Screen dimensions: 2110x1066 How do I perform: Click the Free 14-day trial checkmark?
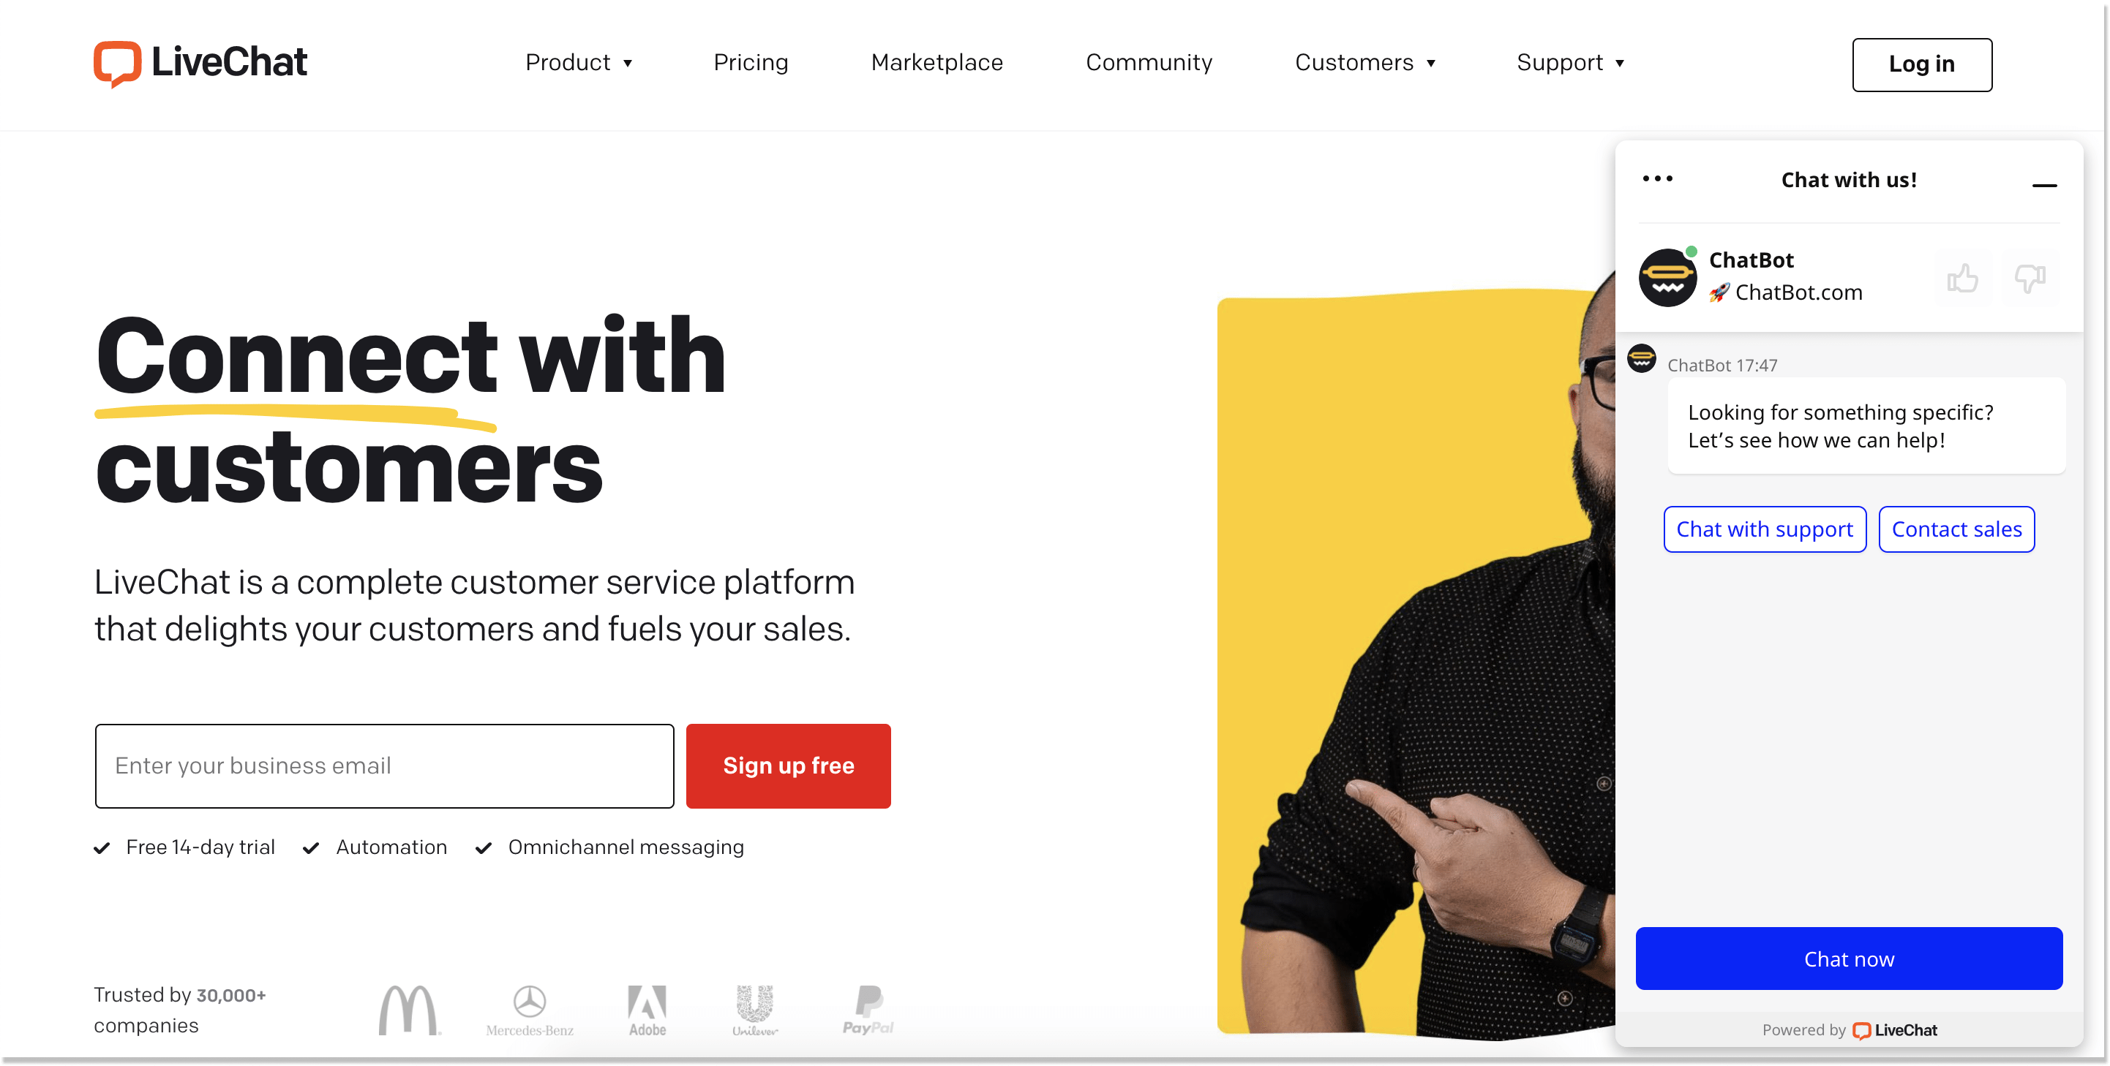pos(105,846)
